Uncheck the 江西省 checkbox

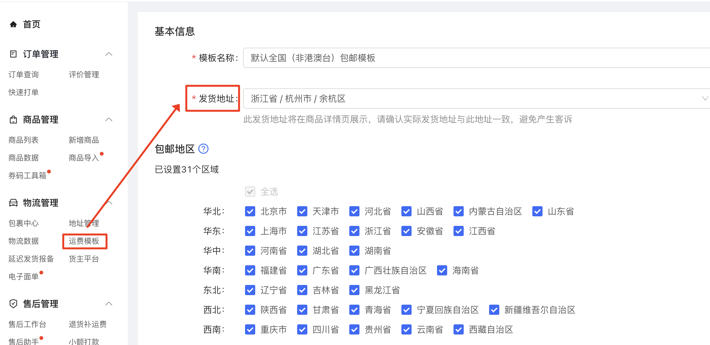click(459, 231)
